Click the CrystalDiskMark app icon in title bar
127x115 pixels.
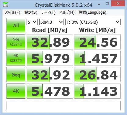[5, 5]
